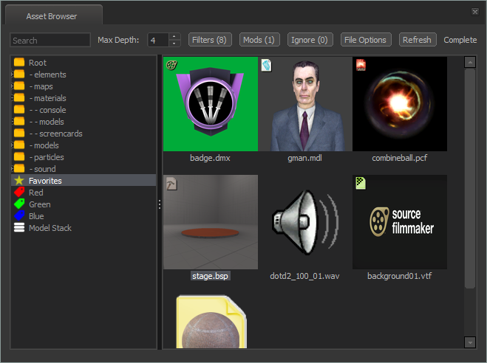Click the texture badge on background01.vtf
The width and height of the screenshot is (487, 363).
tap(361, 183)
